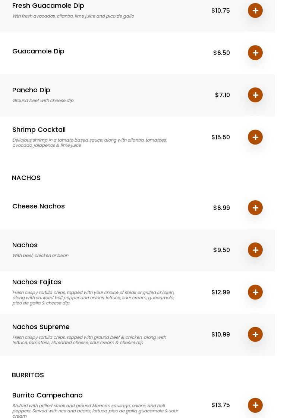Open Nachos Fajitas item title
This screenshot has height=418, width=287.
click(37, 282)
